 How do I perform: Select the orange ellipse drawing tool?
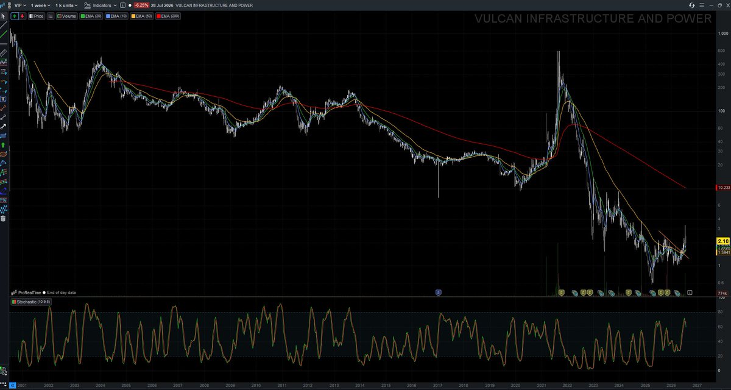point(4,154)
